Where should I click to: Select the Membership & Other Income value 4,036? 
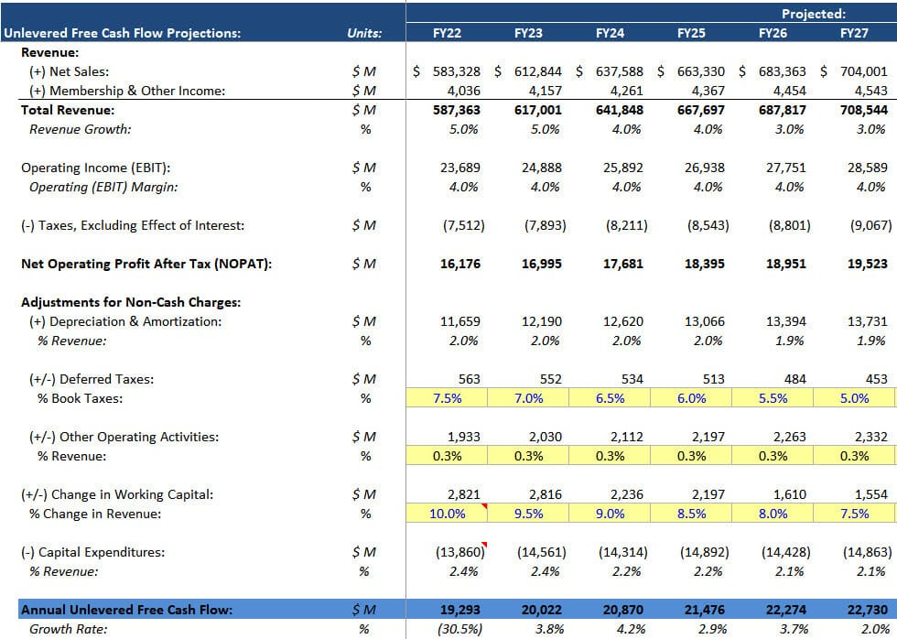[x=462, y=90]
